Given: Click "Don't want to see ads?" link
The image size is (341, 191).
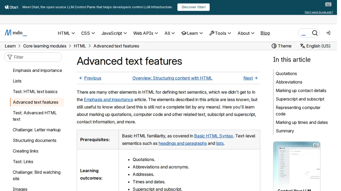Looking at the screenshot, I should coord(319,12).
